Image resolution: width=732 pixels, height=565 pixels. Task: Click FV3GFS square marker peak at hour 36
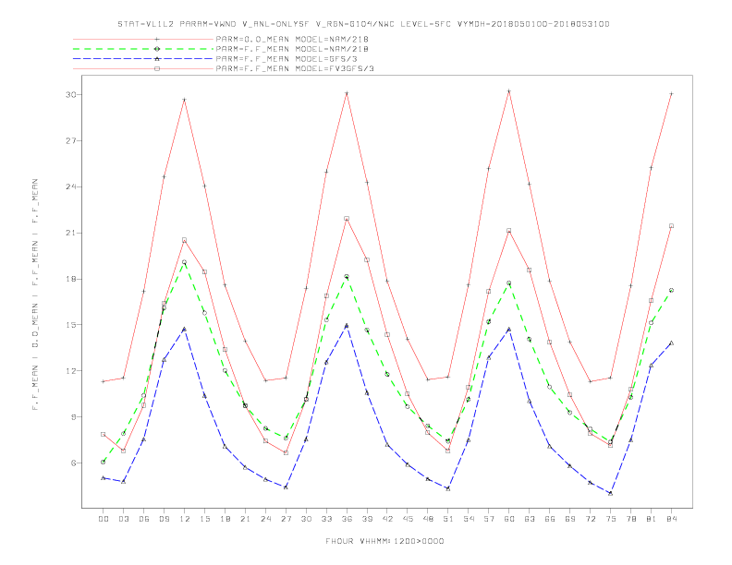coord(347,218)
